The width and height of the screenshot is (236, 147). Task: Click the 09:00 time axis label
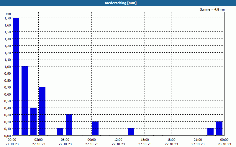point(92,140)
